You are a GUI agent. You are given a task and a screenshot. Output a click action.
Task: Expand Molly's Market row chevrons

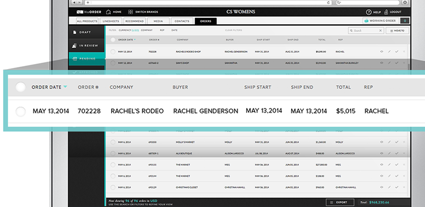point(404,142)
